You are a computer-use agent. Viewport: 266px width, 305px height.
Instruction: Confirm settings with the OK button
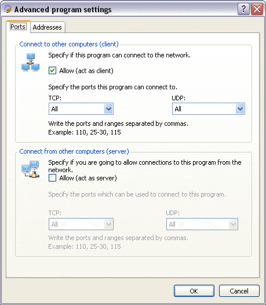pos(194,291)
